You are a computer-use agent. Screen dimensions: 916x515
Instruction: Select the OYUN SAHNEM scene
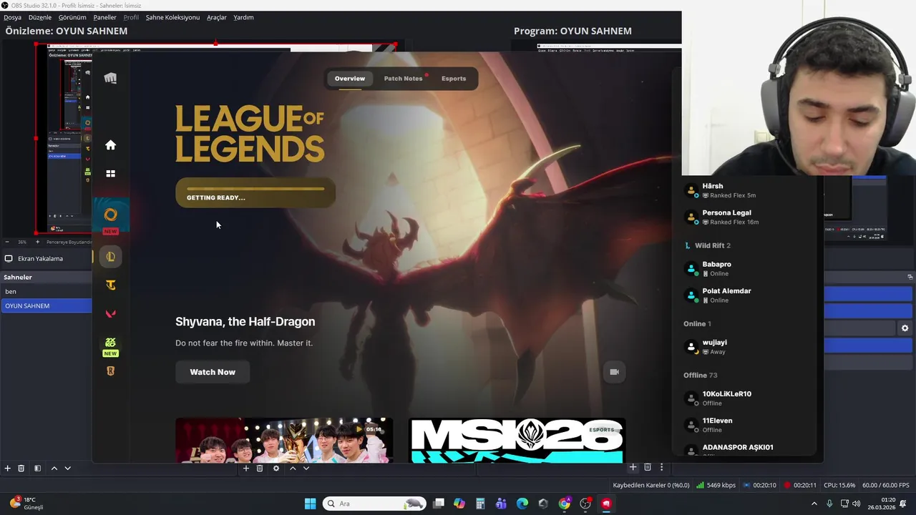pyautogui.click(x=46, y=305)
